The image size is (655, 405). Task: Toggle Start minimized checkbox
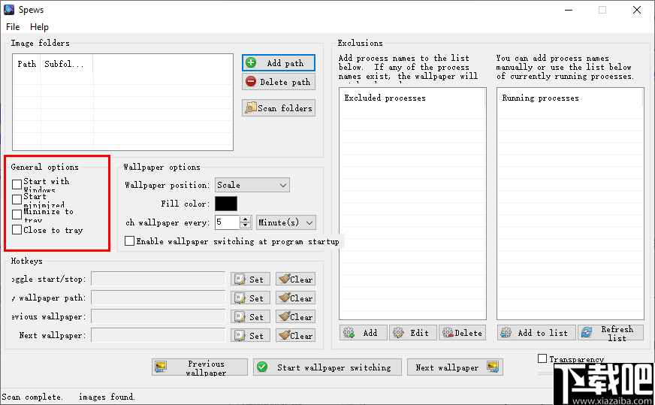click(17, 199)
